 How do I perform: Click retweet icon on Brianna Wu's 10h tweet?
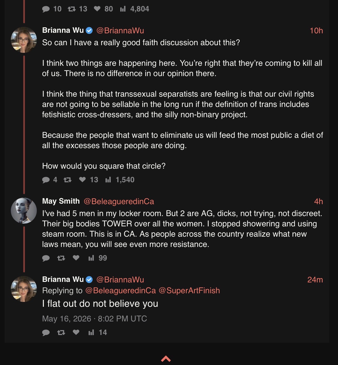tap(67, 180)
